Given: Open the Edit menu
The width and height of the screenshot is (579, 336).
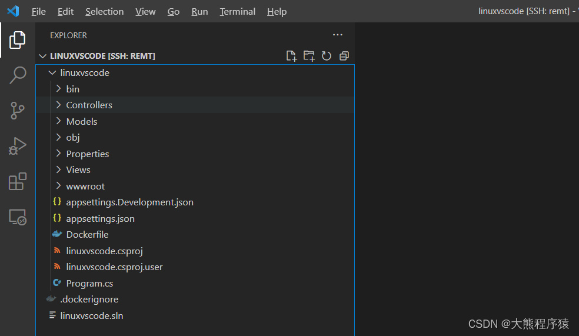Looking at the screenshot, I should (x=65, y=11).
